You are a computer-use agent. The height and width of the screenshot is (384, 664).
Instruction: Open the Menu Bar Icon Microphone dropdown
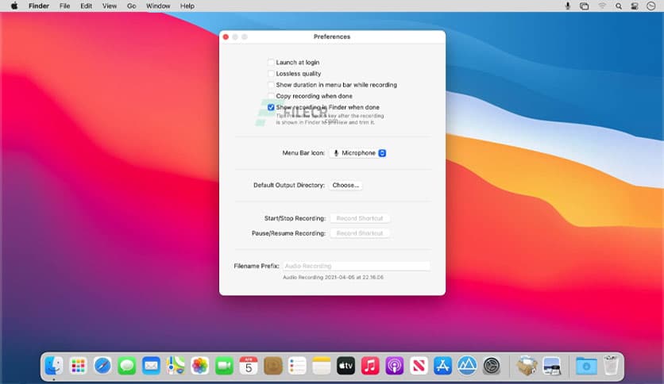pyautogui.click(x=358, y=153)
